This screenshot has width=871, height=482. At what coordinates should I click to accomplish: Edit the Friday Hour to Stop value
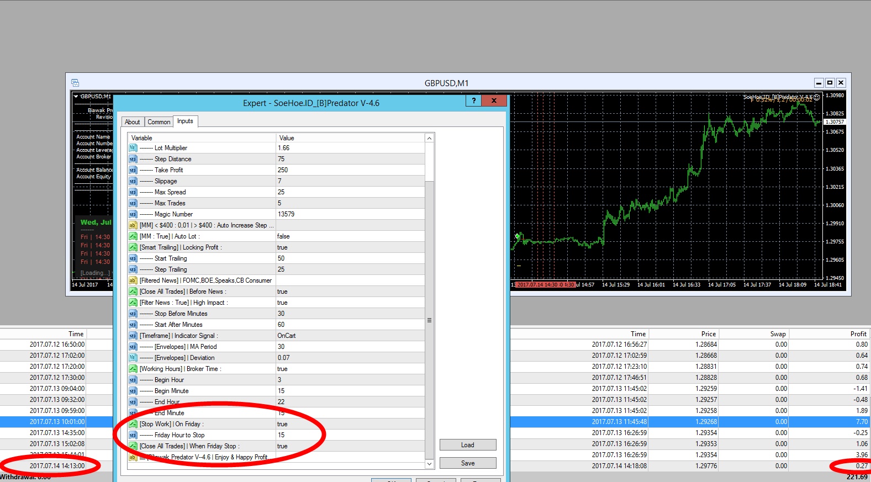350,435
